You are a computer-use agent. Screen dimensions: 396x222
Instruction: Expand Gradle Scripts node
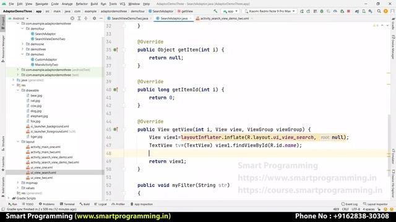(9, 199)
